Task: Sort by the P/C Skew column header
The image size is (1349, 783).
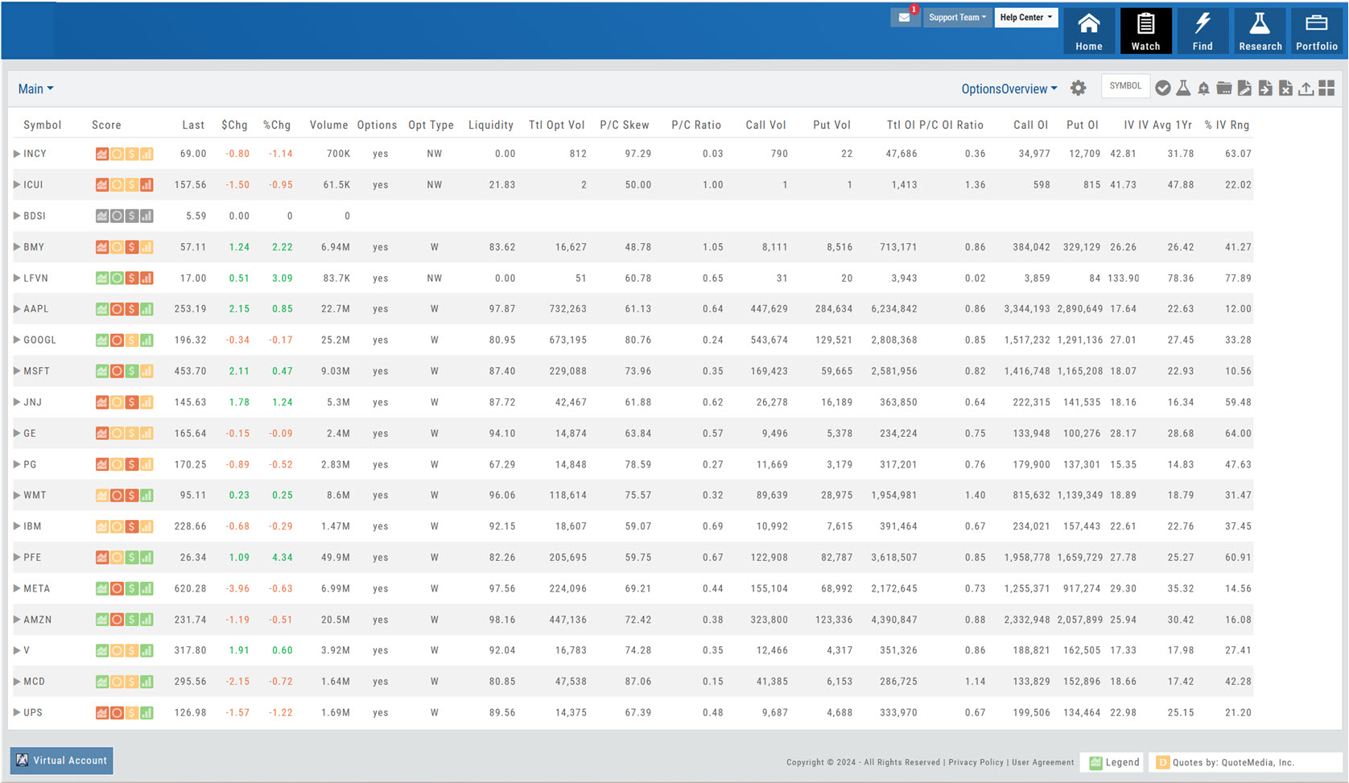Action: pyautogui.click(x=625, y=125)
